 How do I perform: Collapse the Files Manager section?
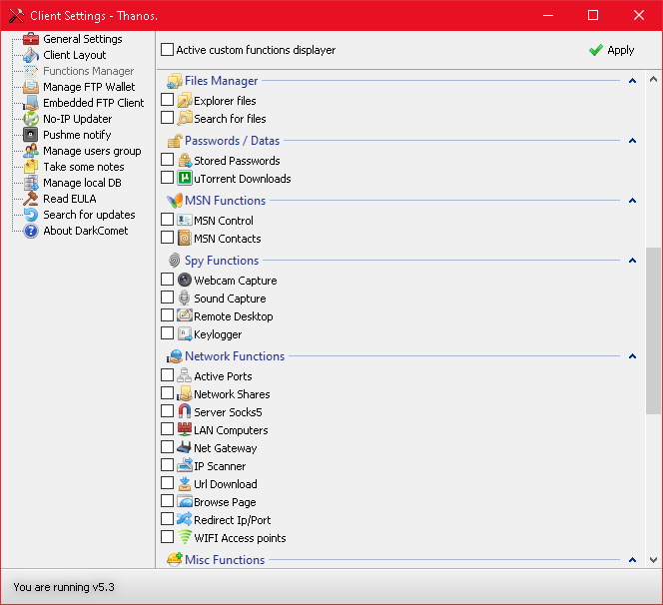click(633, 81)
